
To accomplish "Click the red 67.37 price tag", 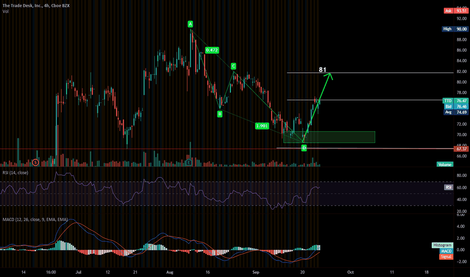I will [461, 149].
